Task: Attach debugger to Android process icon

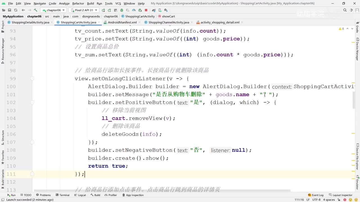Action: click(140, 10)
